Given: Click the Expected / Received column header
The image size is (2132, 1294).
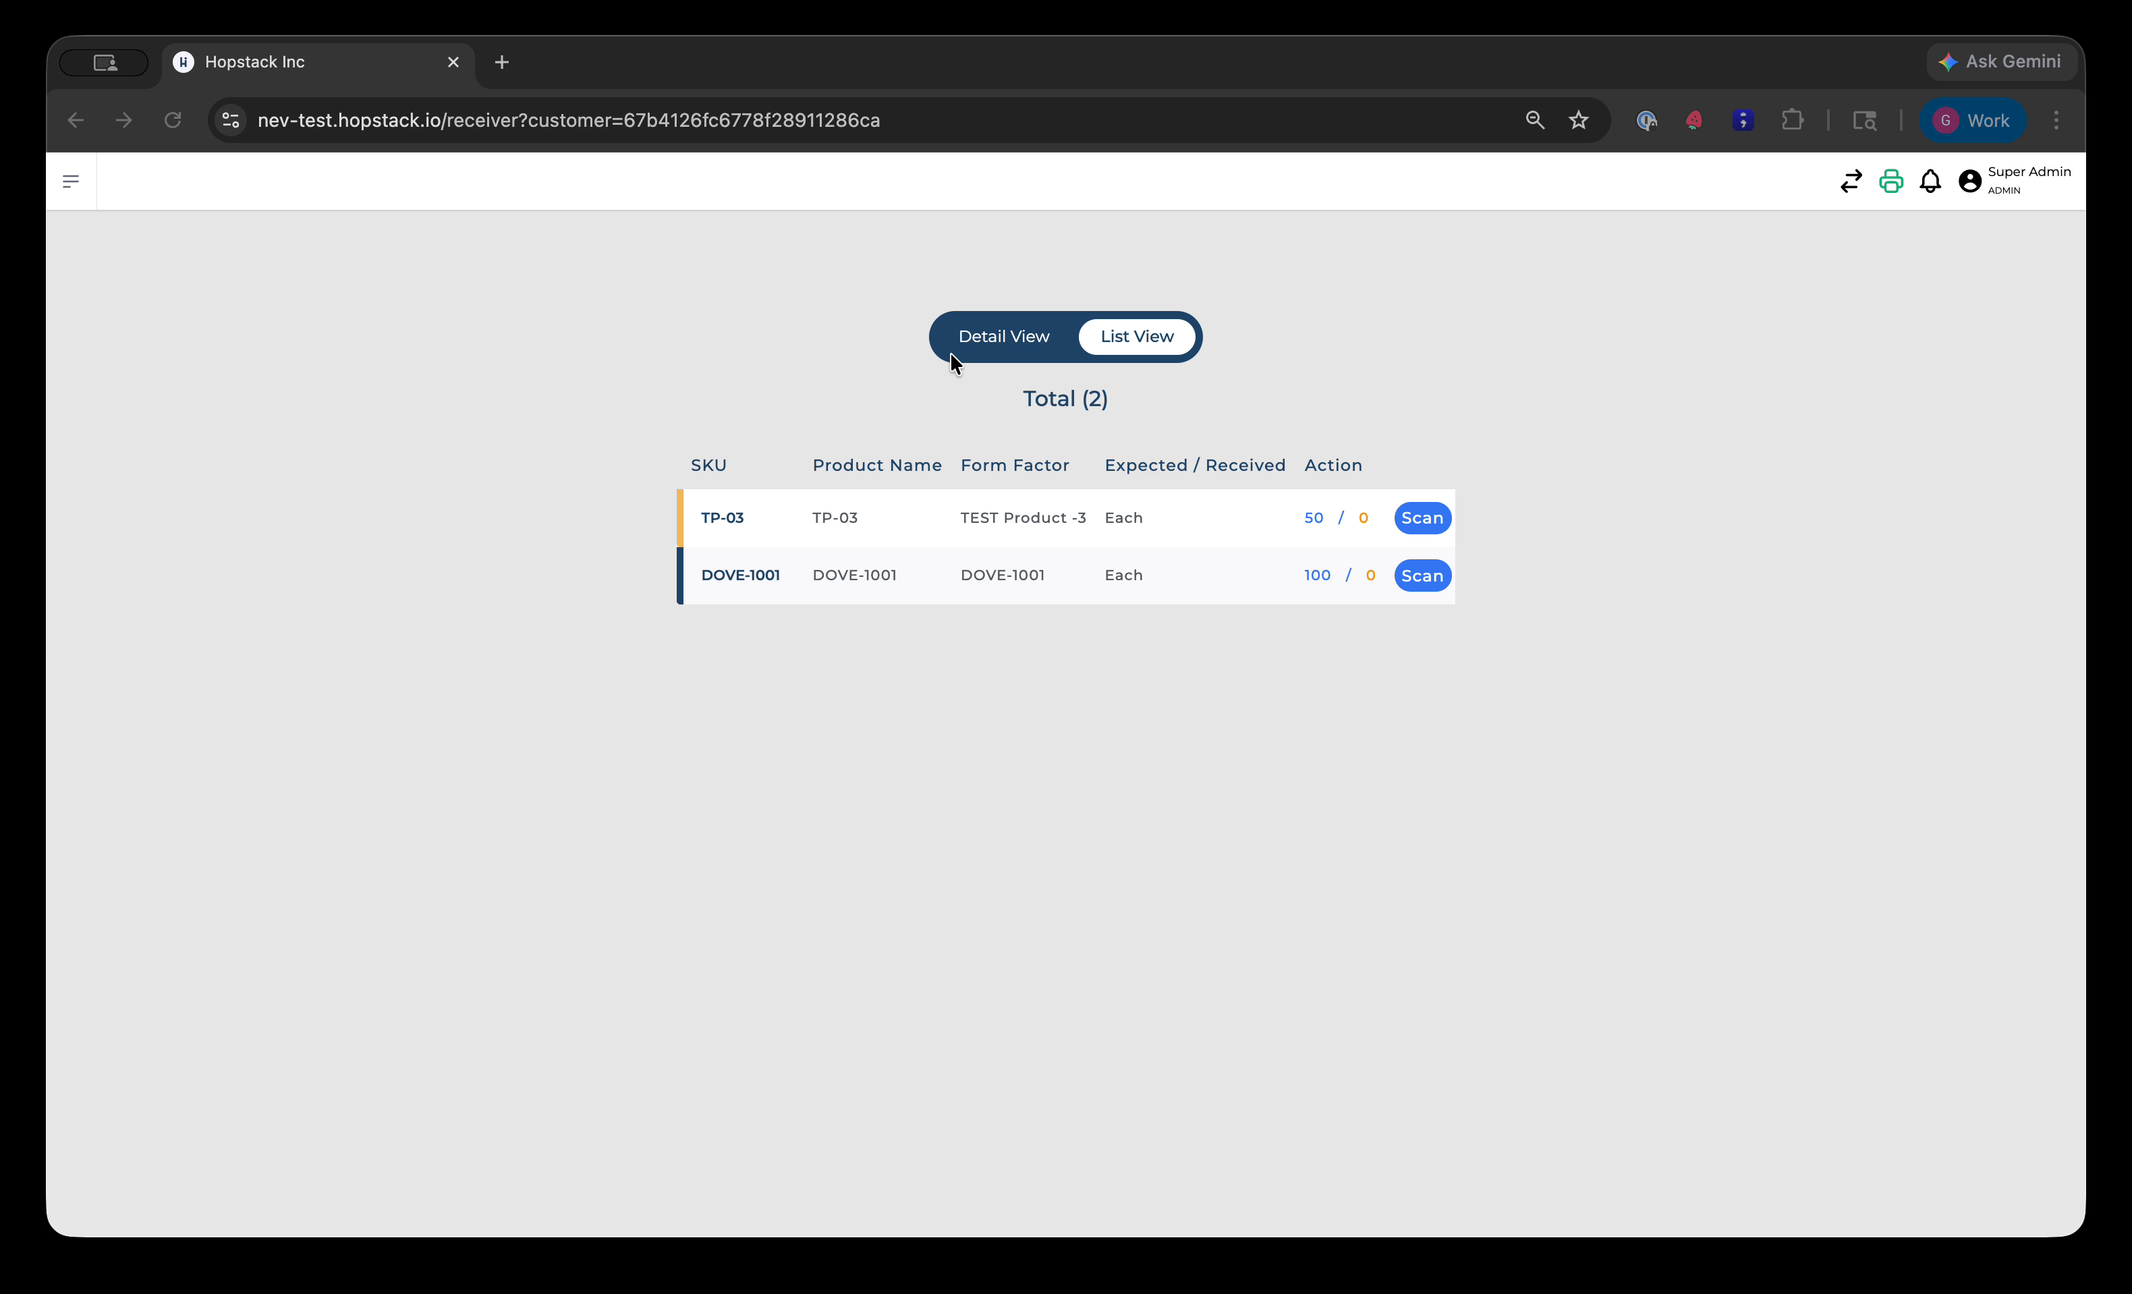Looking at the screenshot, I should coord(1195,466).
